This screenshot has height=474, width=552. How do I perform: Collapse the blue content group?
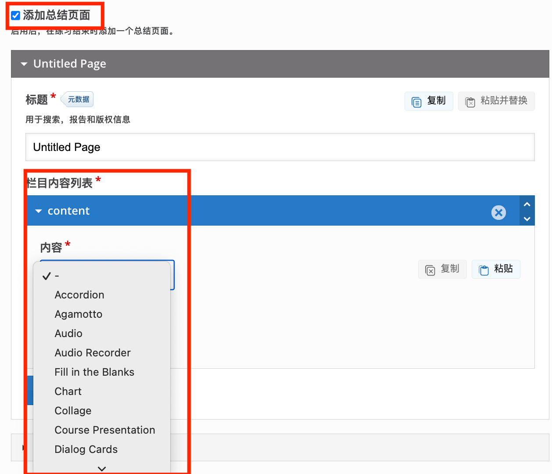coord(39,211)
